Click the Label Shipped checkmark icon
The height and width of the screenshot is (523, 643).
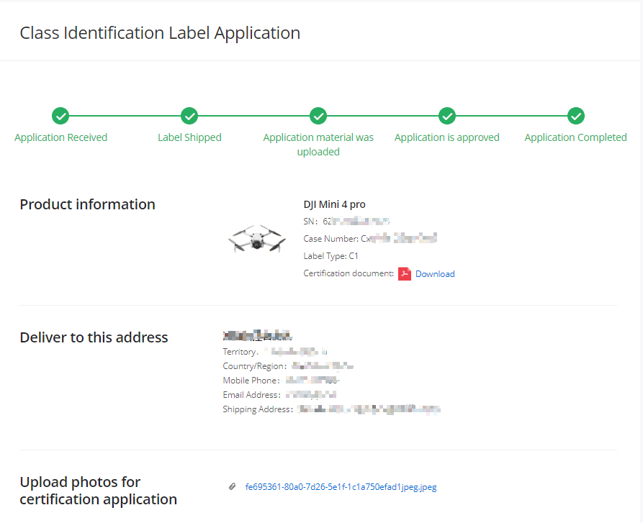[x=189, y=116]
